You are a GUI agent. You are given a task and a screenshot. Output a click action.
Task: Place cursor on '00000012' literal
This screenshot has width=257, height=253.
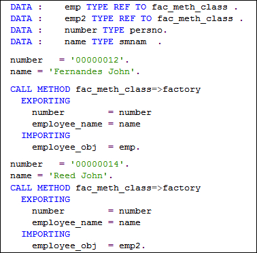click(x=97, y=60)
